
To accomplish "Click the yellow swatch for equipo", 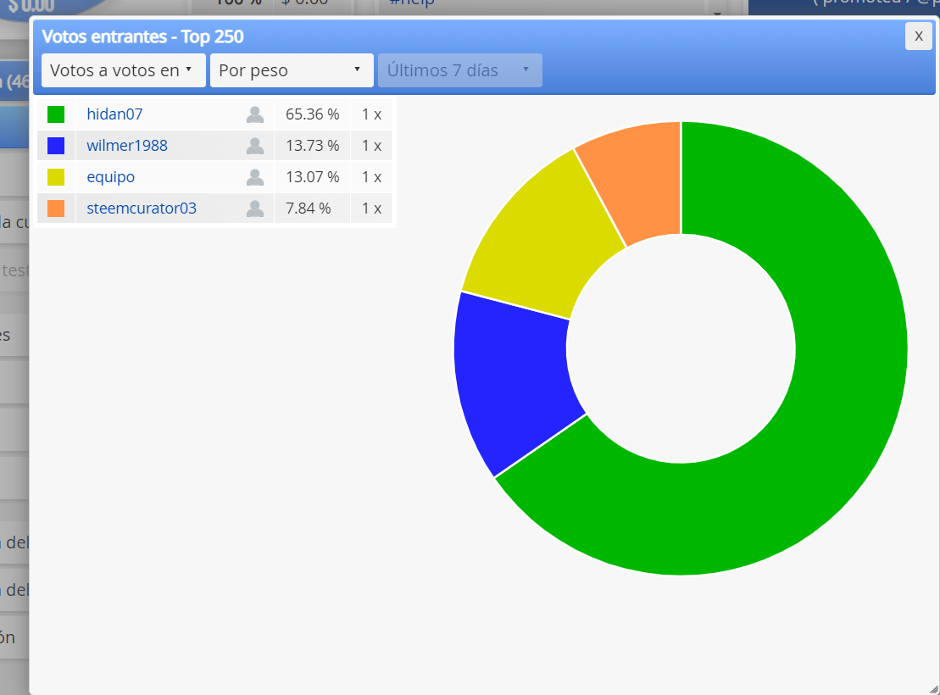I will point(56,177).
